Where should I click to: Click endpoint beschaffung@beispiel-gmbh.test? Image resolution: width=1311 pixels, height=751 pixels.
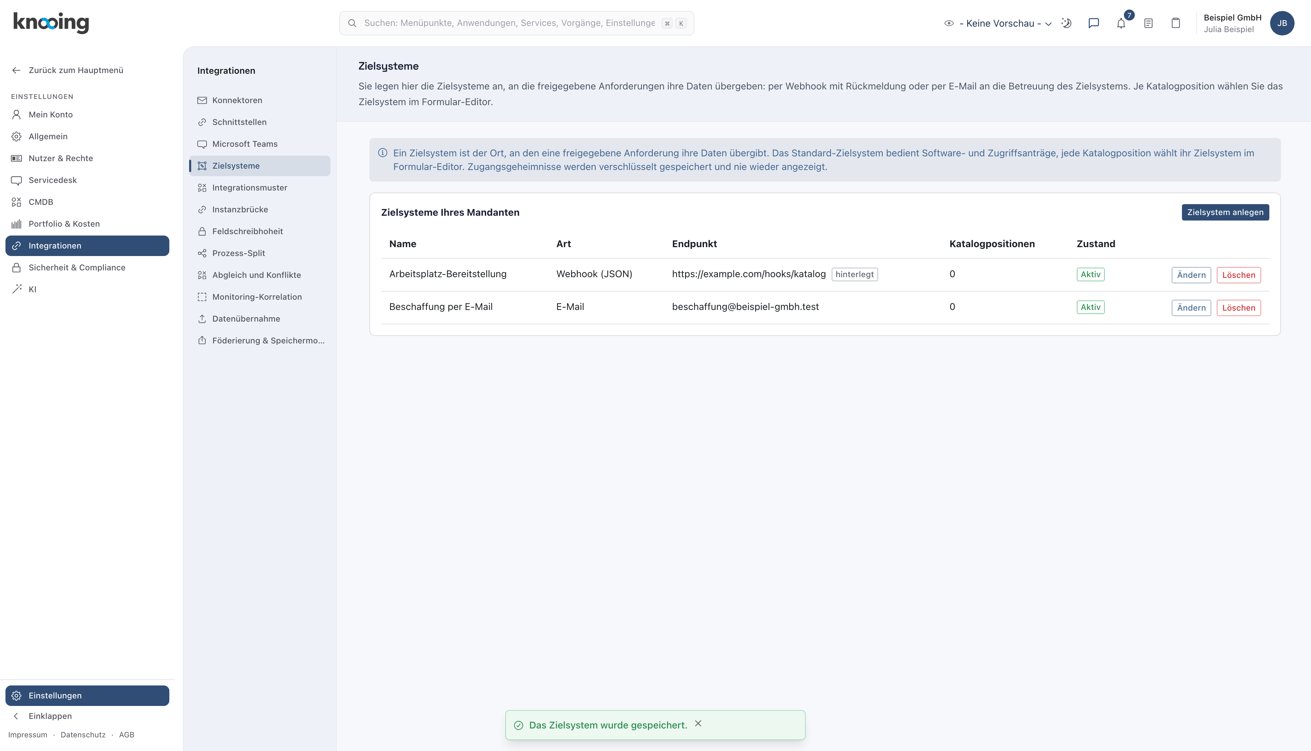pyautogui.click(x=745, y=307)
